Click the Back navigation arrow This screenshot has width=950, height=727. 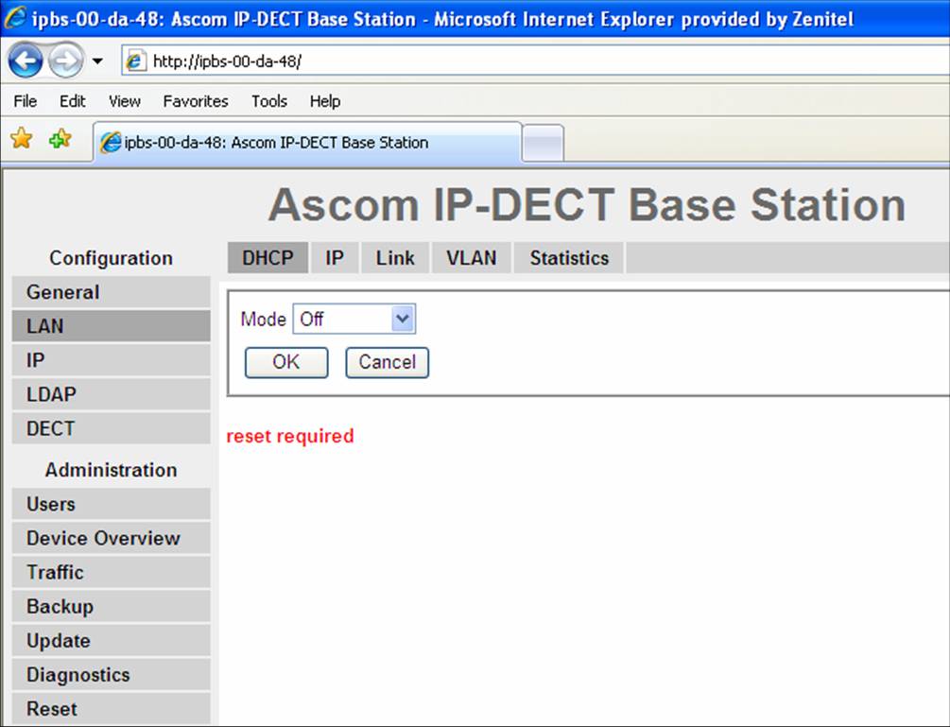pyautogui.click(x=26, y=59)
